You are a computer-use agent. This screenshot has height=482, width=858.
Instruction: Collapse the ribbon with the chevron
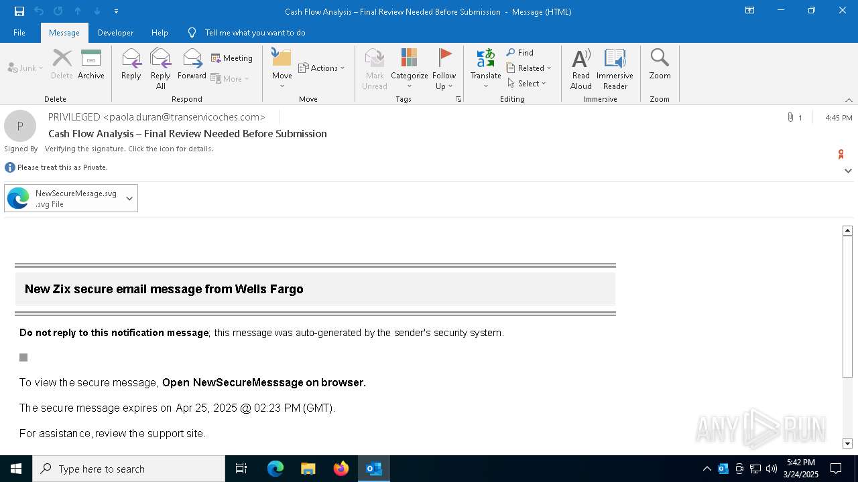849,100
